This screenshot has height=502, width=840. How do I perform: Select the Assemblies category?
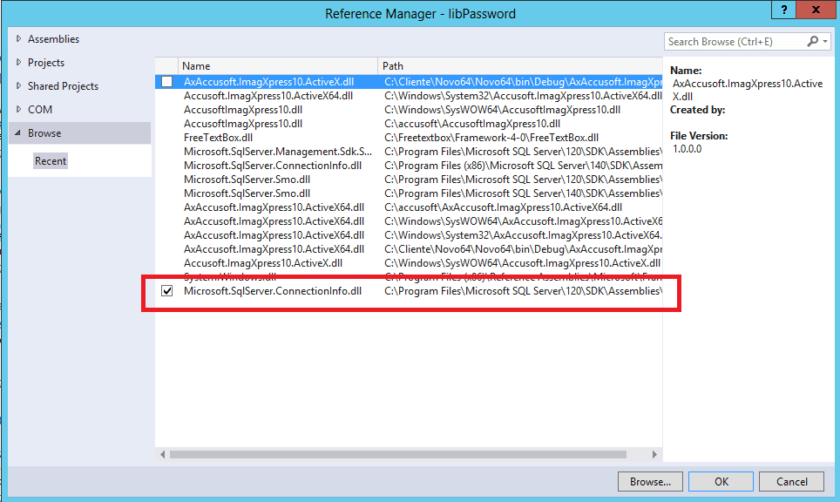point(53,39)
